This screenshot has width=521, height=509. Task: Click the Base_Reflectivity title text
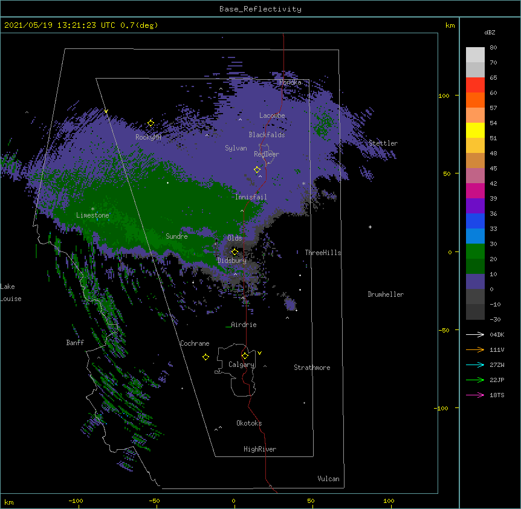pyautogui.click(x=260, y=9)
